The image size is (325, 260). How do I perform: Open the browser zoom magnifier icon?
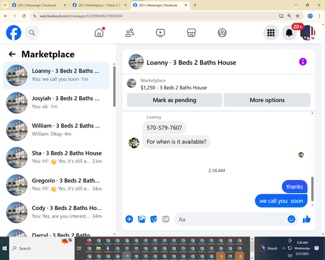point(289,16)
